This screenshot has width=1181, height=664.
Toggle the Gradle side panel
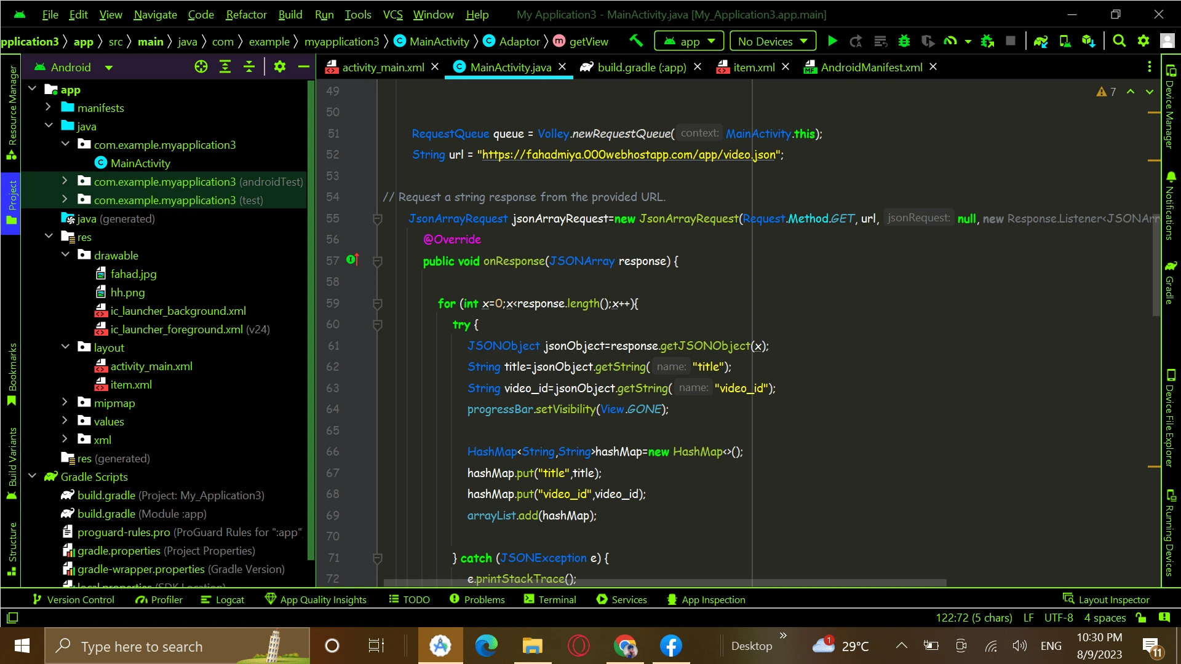tap(1171, 282)
